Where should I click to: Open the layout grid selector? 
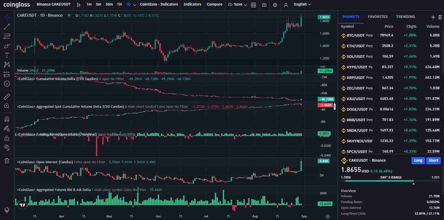point(253,5)
